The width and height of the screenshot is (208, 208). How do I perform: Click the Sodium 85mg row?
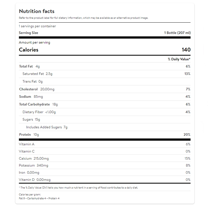(x=31, y=97)
